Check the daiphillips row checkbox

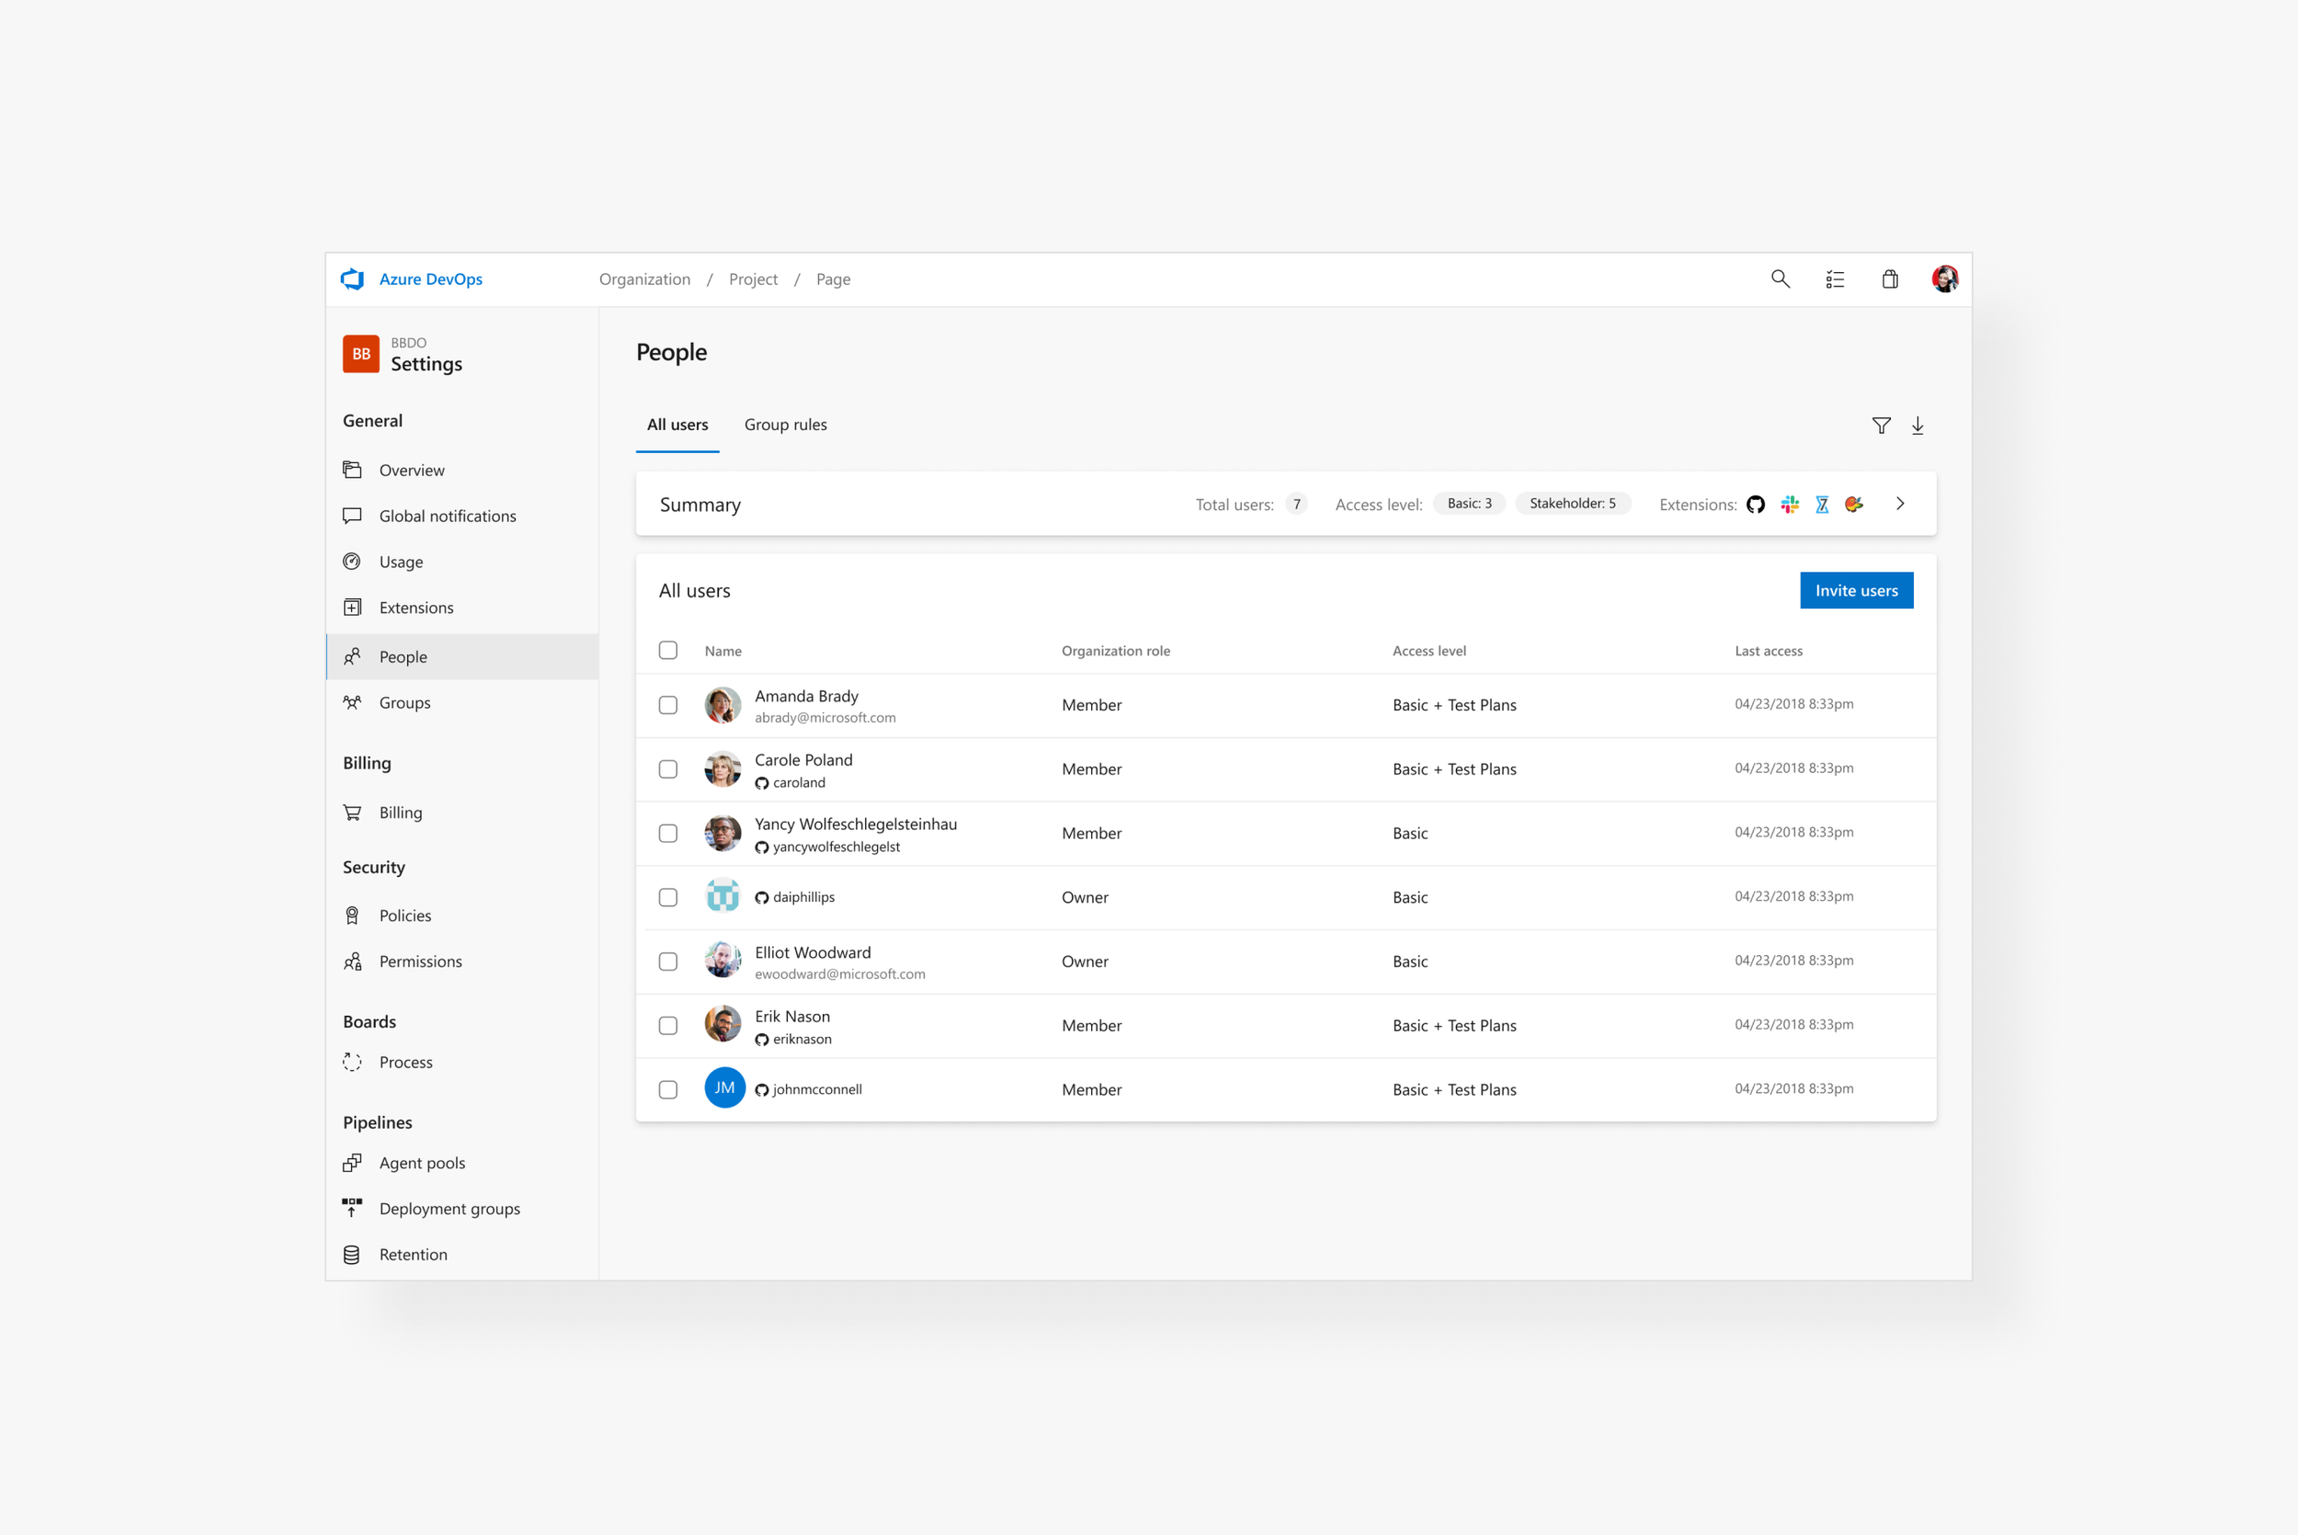click(668, 898)
